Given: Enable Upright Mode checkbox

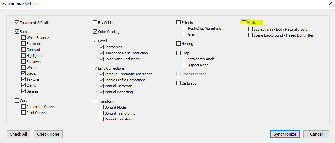Looking at the screenshot, I should tap(101, 107).
